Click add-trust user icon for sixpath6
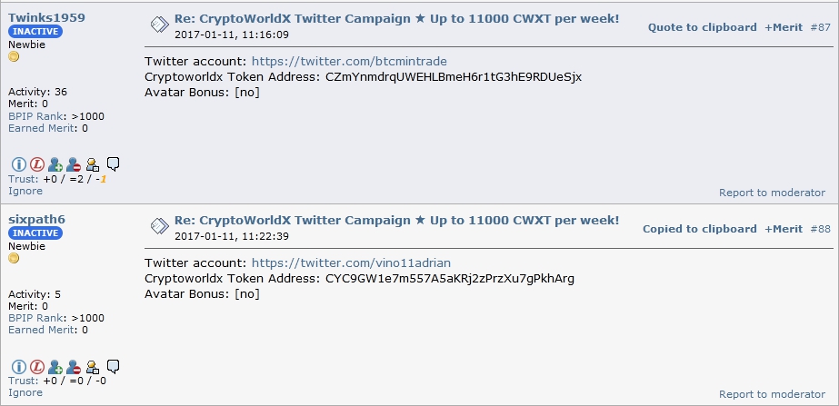 (55, 366)
